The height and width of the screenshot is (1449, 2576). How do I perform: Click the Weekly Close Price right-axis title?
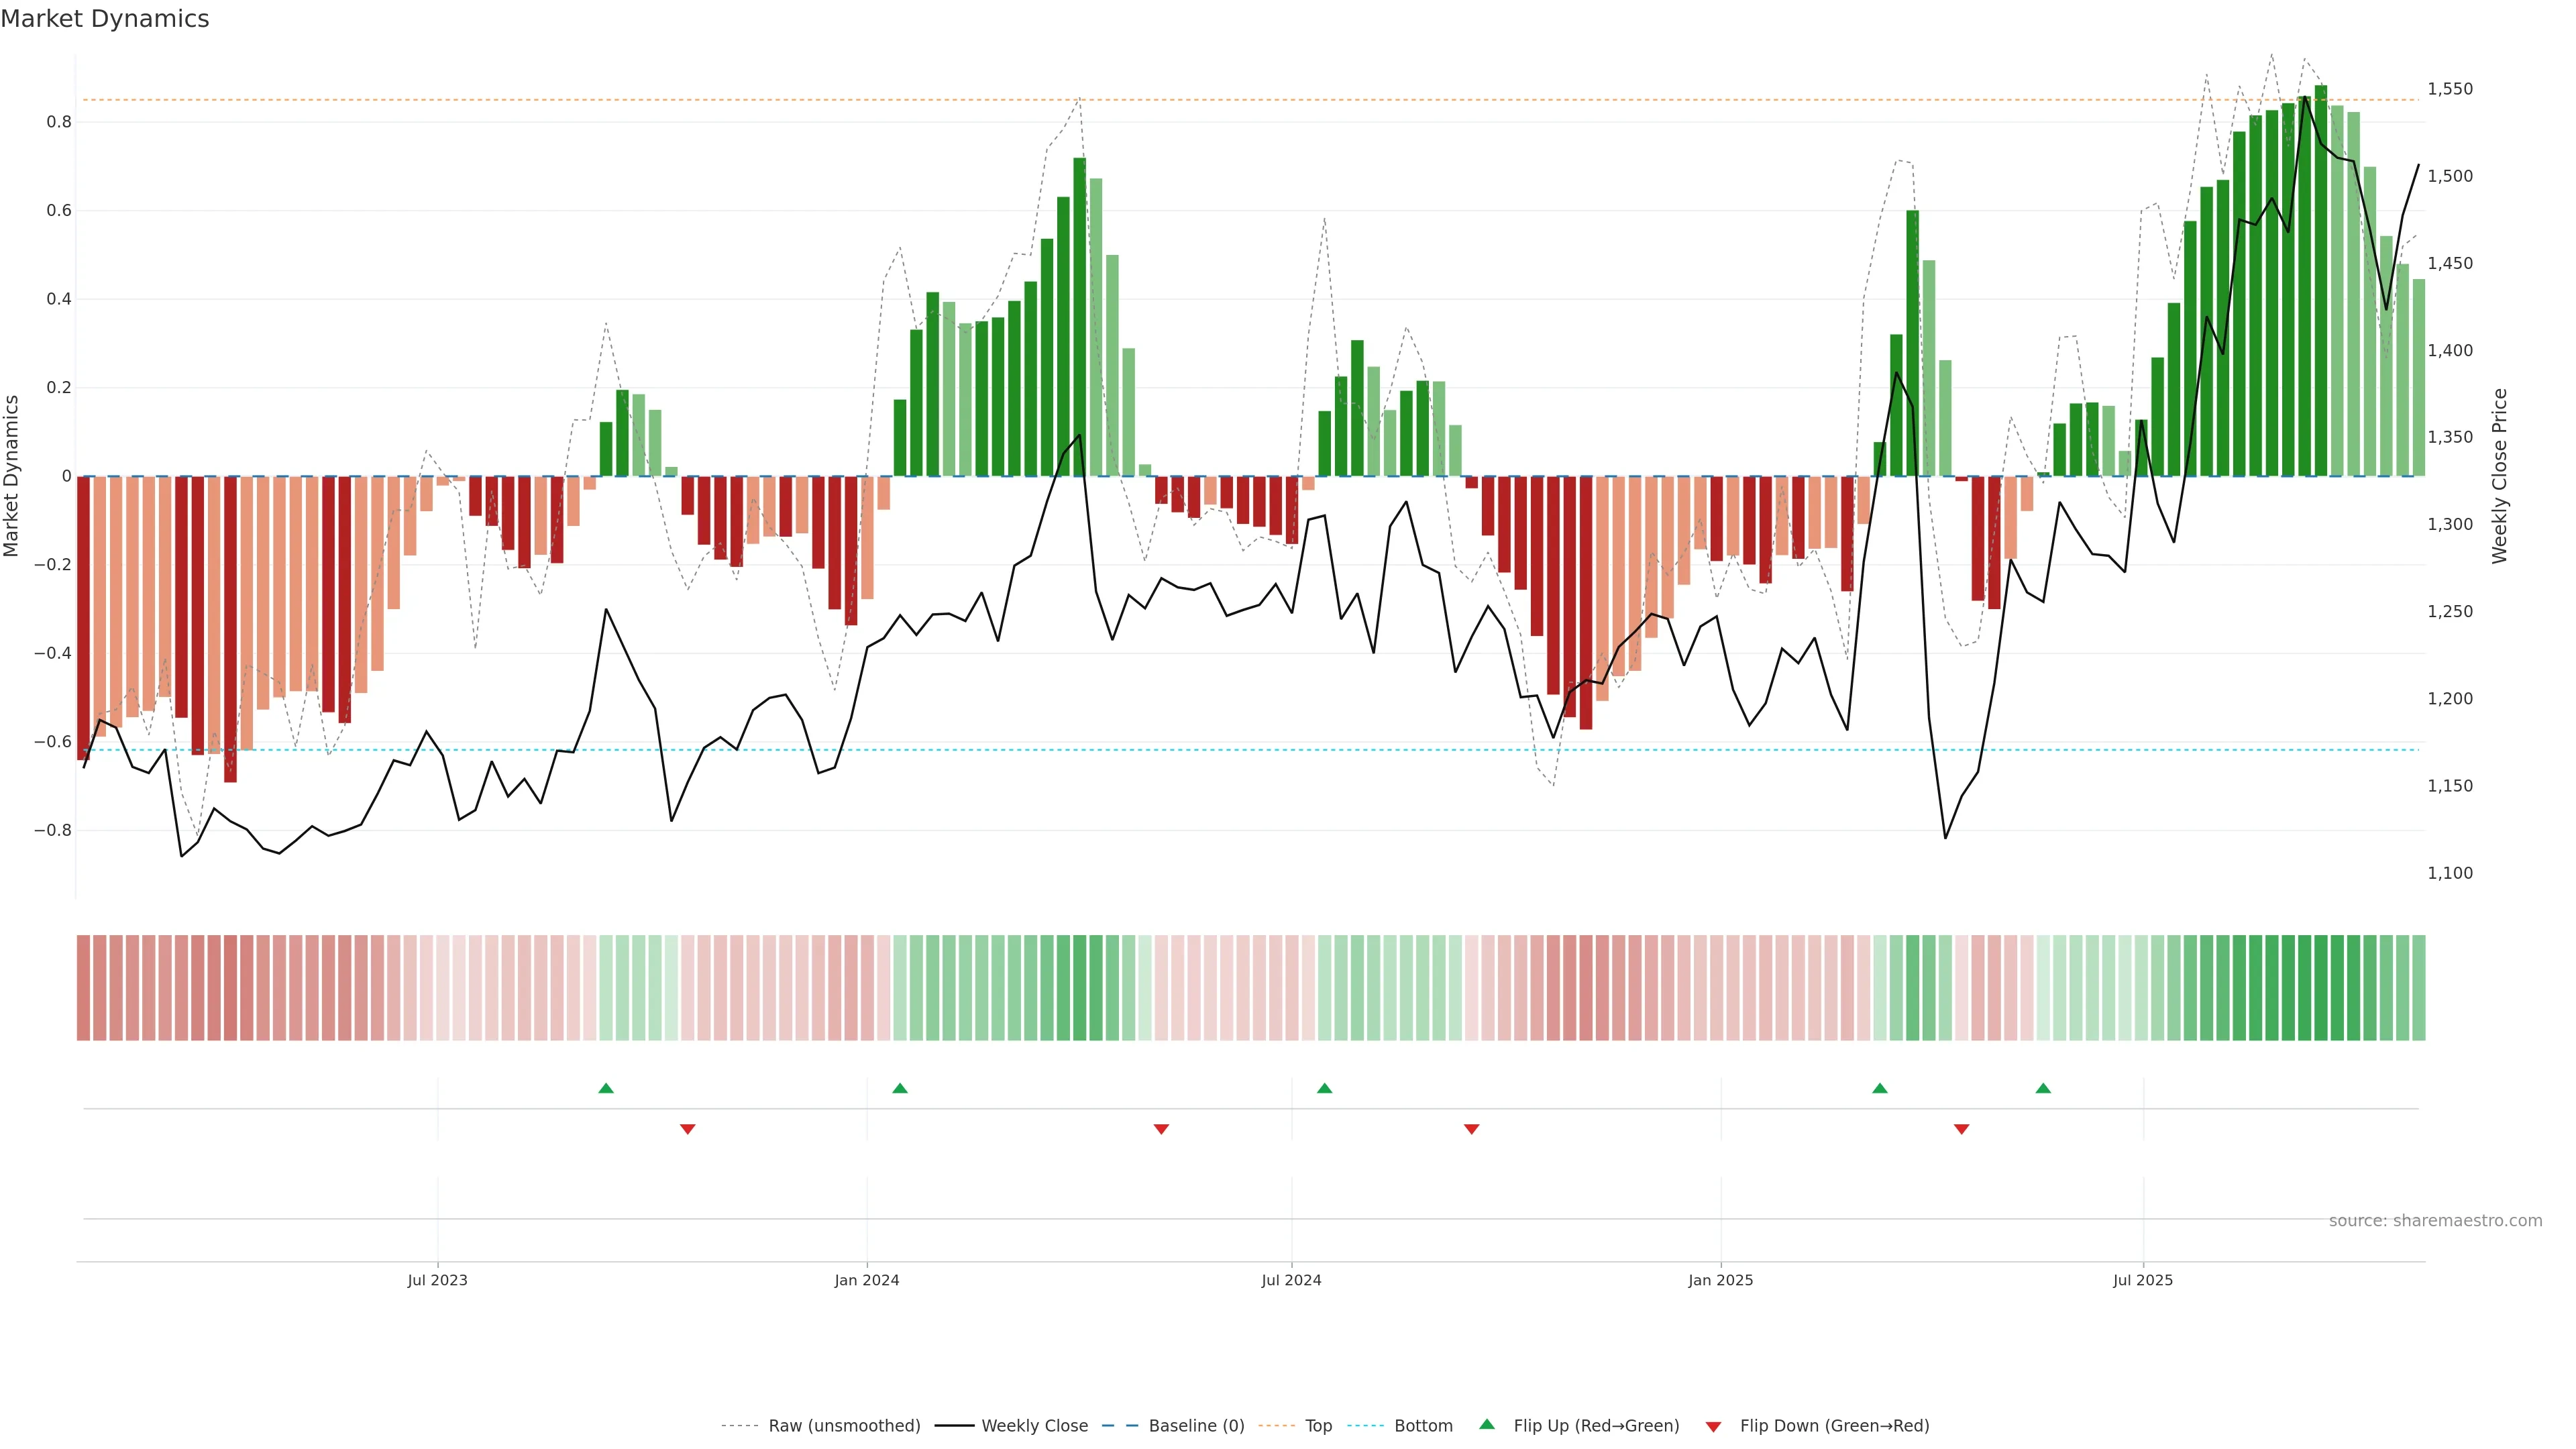tap(2500, 476)
